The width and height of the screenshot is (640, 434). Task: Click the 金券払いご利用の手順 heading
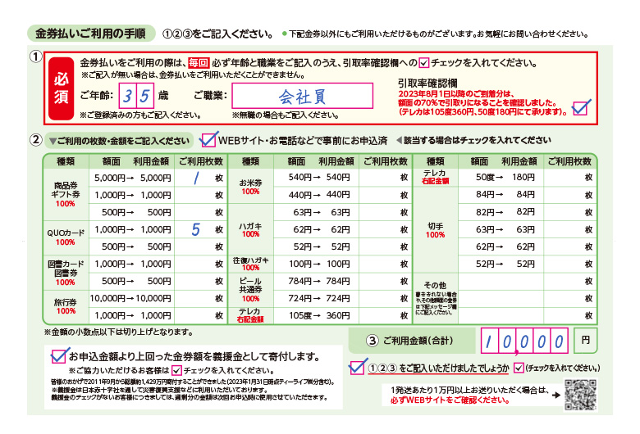(91, 34)
